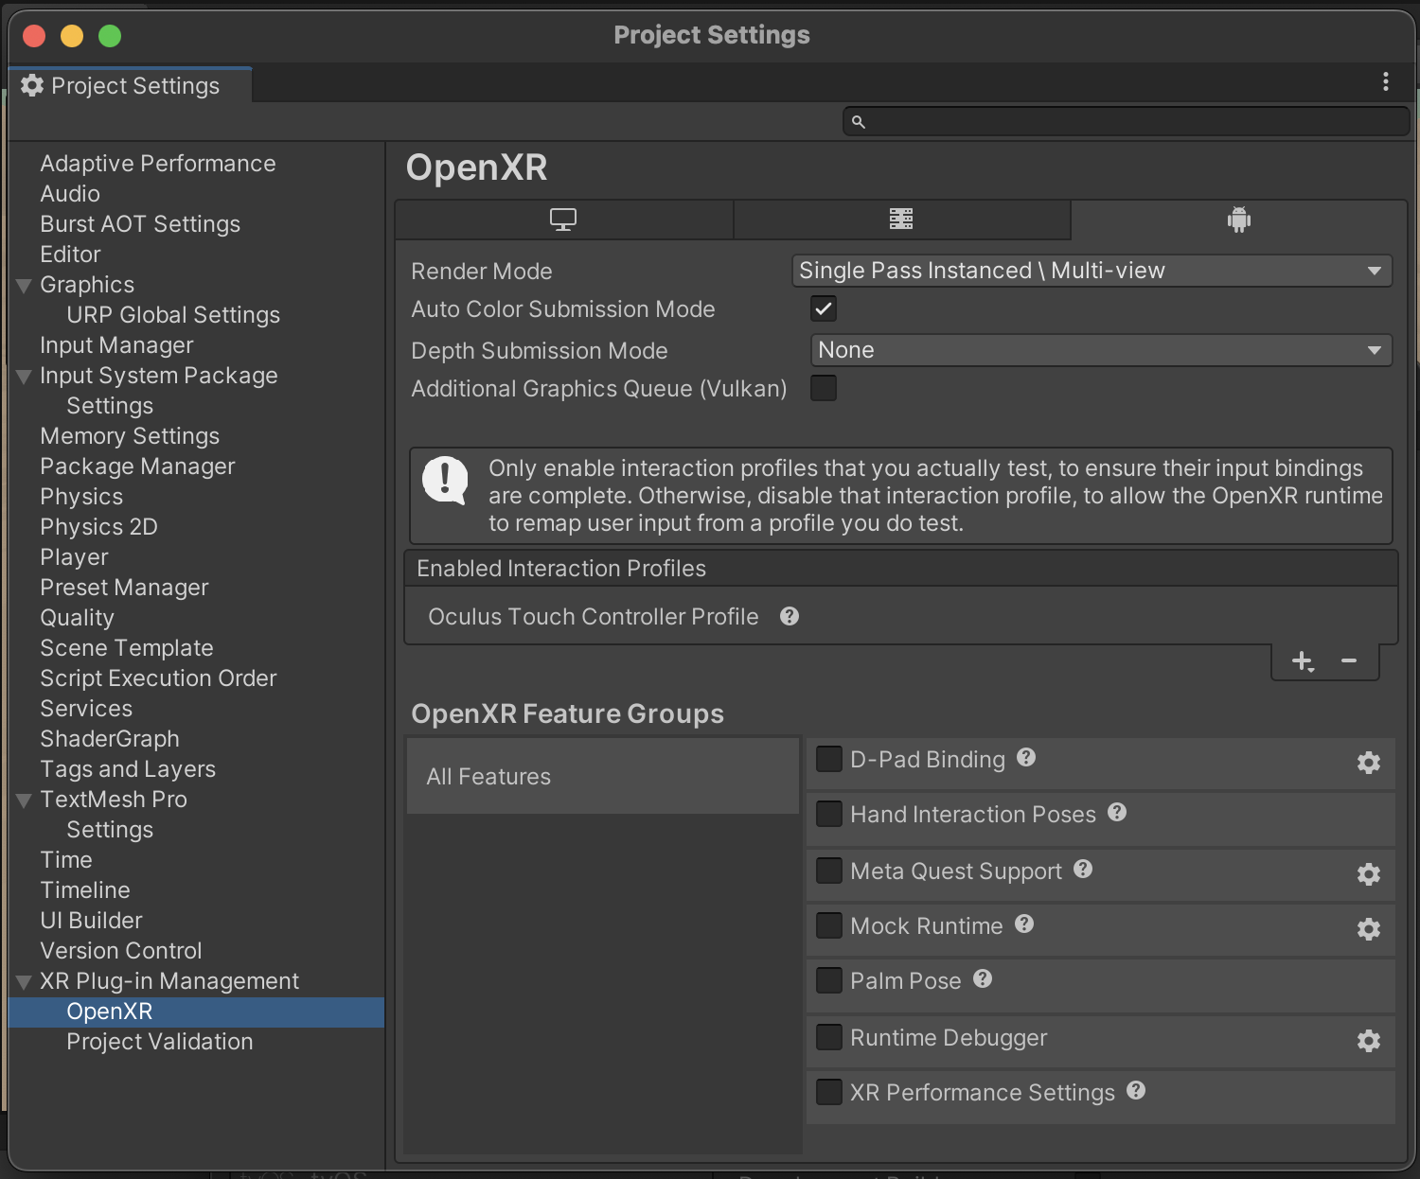The image size is (1420, 1179).
Task: Open Quality settings
Action: [x=77, y=618]
